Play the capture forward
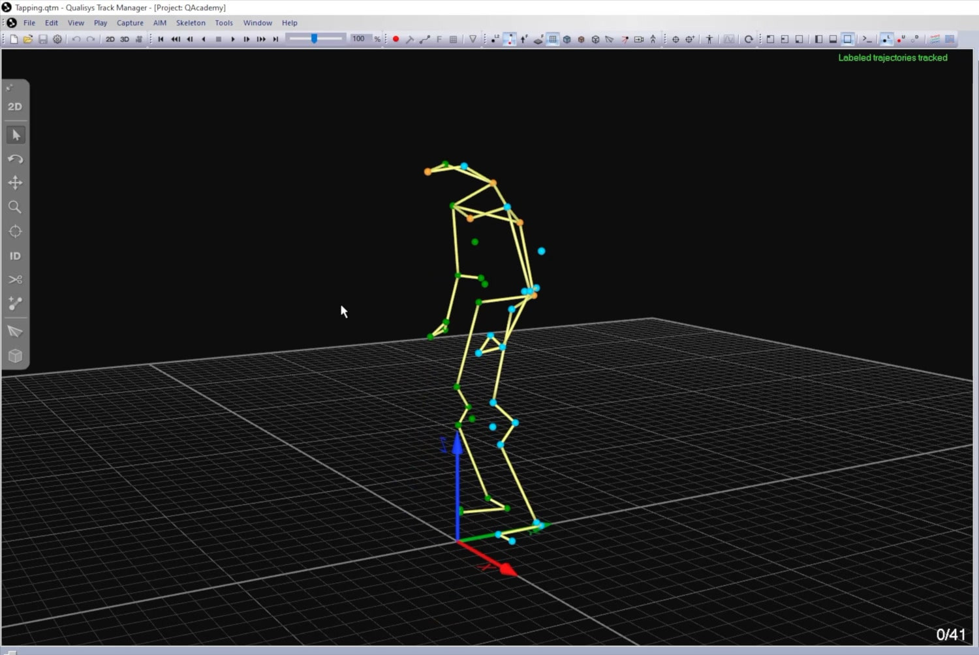979x655 pixels. click(x=233, y=39)
